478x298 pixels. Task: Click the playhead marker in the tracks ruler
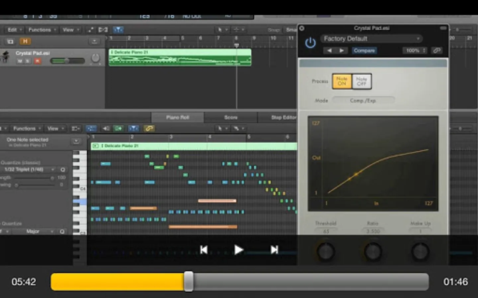(237, 45)
